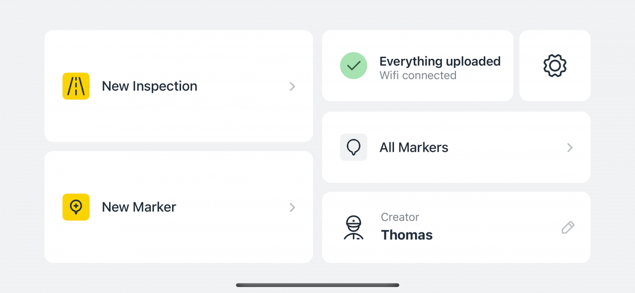
Task: Open the settings gear icon
Action: click(x=555, y=65)
